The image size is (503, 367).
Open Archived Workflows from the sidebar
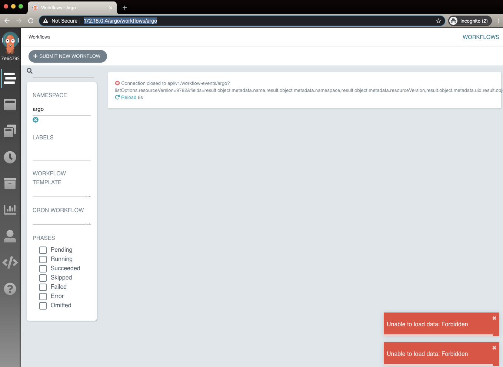[x=10, y=183]
